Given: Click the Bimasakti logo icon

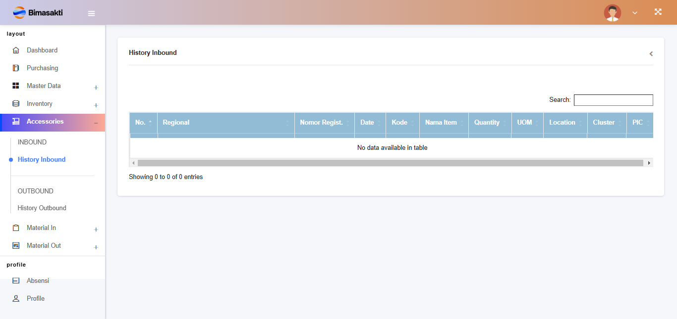Looking at the screenshot, I should click(19, 12).
